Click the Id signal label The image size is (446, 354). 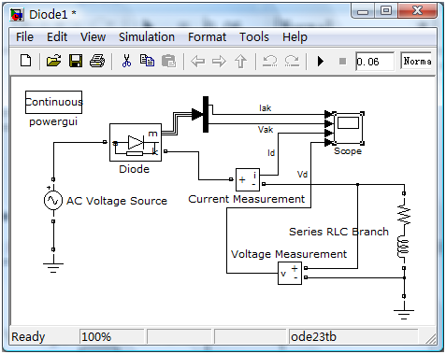click(x=271, y=153)
